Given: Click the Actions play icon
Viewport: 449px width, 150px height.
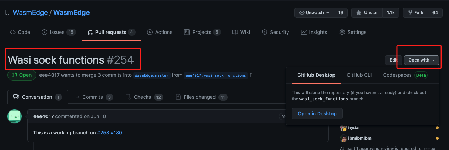Looking at the screenshot, I should click(150, 32).
